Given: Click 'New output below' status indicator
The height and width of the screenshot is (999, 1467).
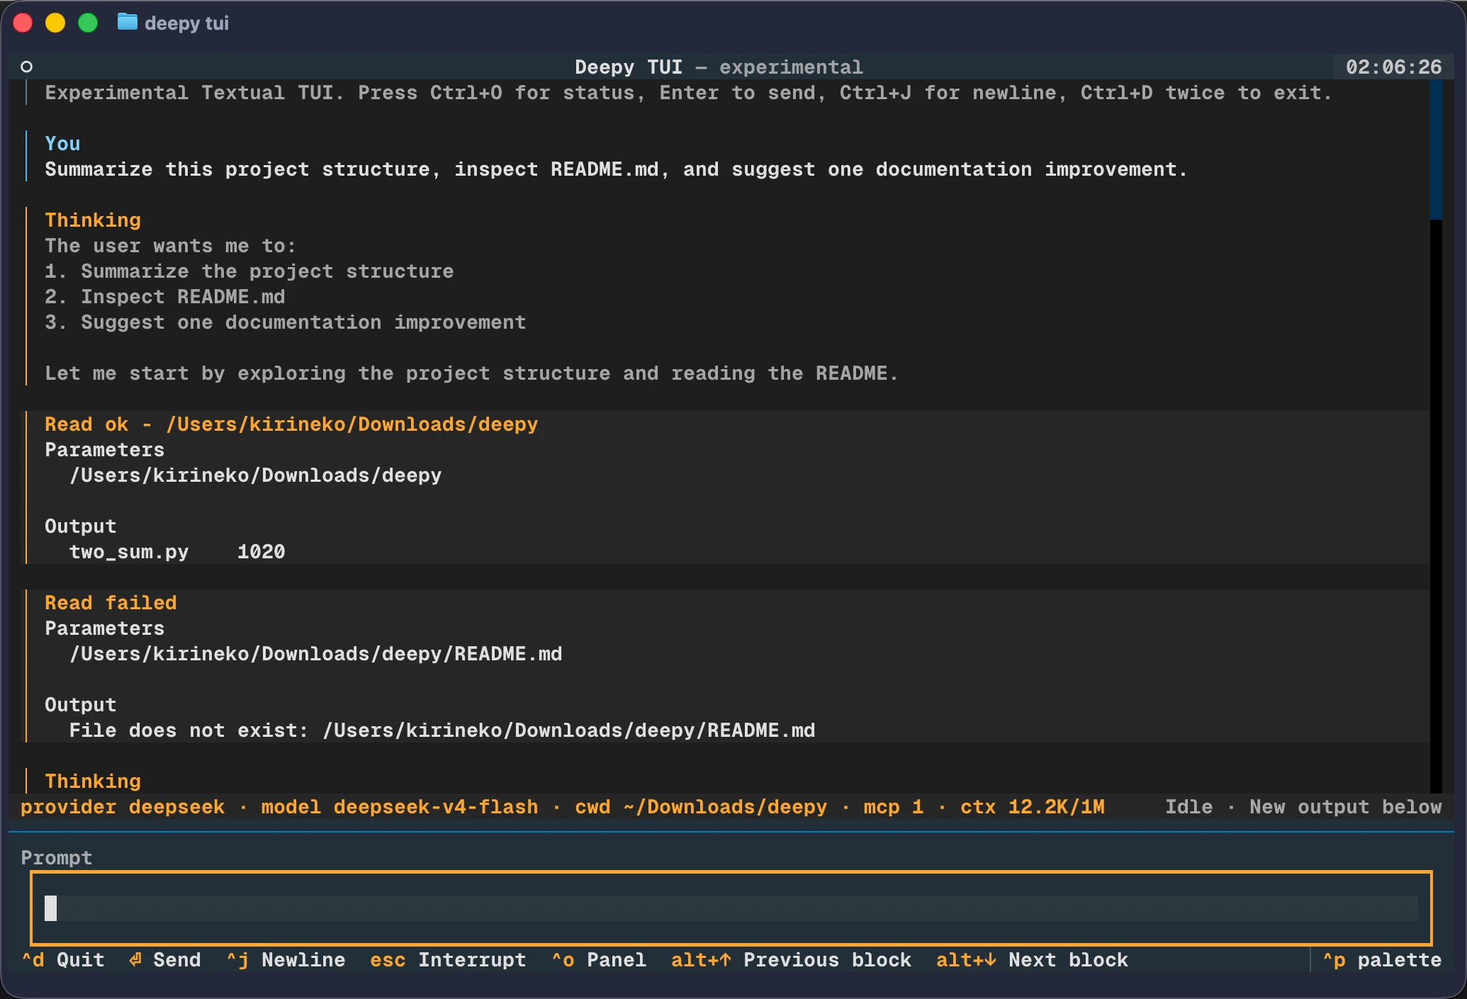Looking at the screenshot, I should [1346, 807].
